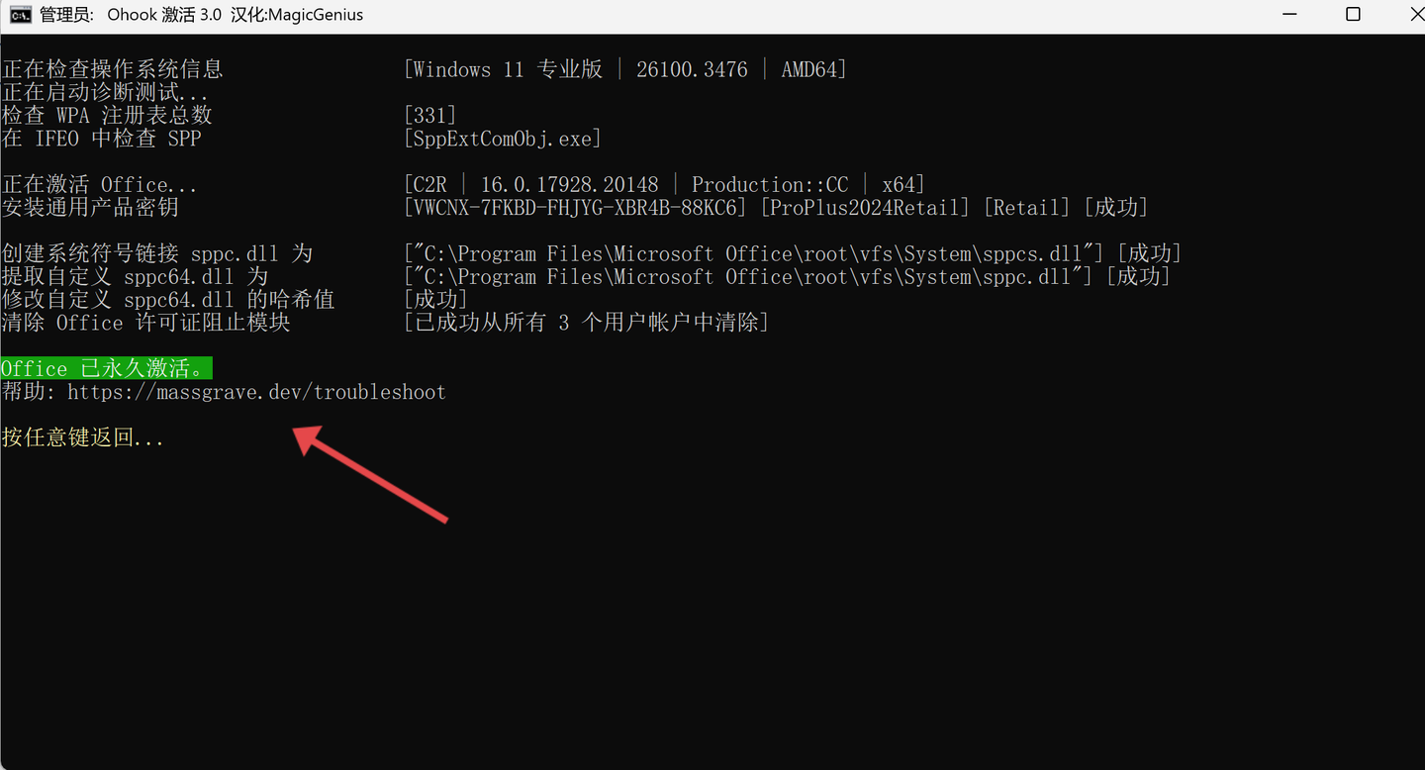1425x770 pixels.
Task: Click the command prompt icon in title bar
Action: 19,15
